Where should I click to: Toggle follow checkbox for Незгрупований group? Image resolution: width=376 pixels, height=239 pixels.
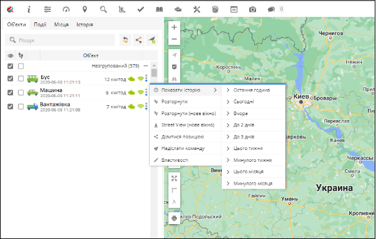pyautogui.click(x=21, y=66)
